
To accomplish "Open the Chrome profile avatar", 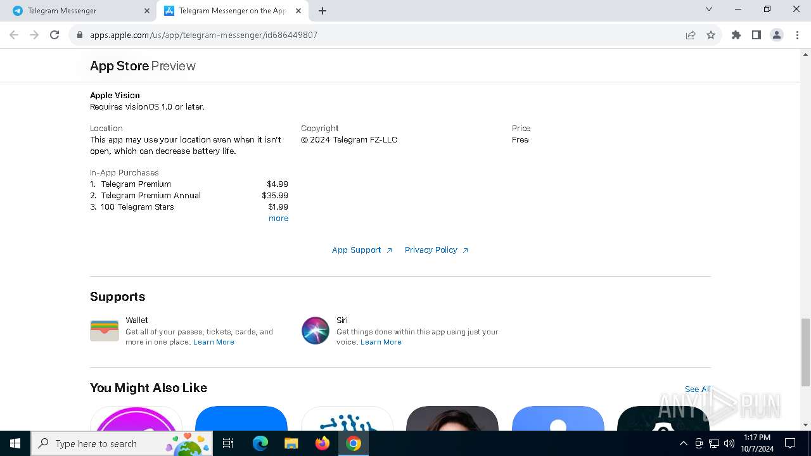I will [x=777, y=35].
